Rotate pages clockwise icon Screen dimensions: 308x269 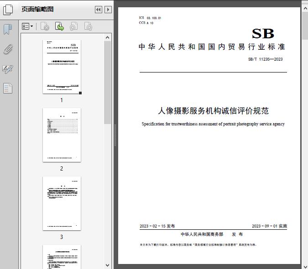[88, 26]
